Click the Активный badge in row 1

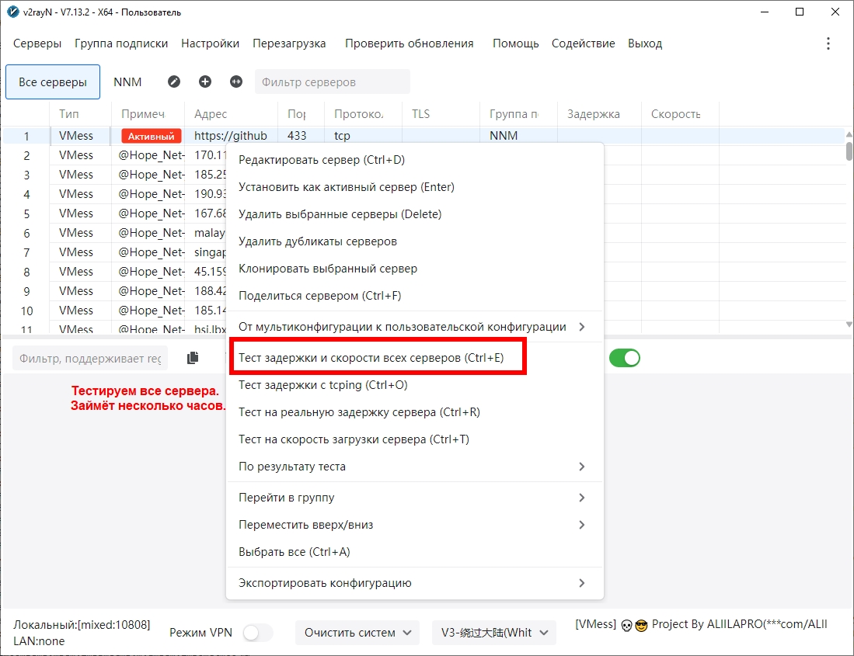[152, 137]
